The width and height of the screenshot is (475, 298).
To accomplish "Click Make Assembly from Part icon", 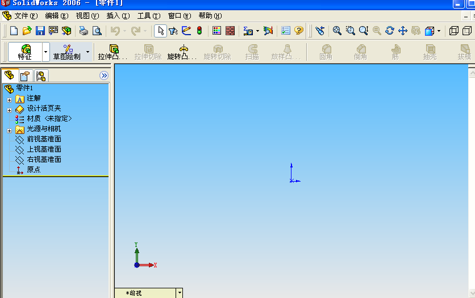I will pos(66,31).
